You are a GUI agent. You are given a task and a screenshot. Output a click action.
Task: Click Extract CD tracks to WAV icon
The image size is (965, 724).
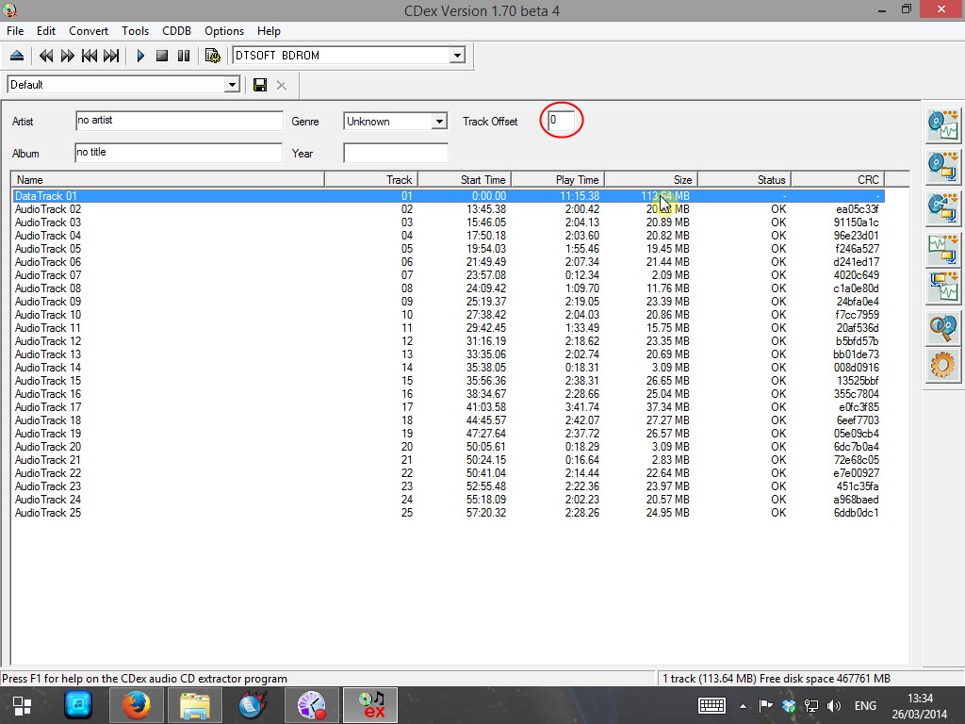[942, 125]
